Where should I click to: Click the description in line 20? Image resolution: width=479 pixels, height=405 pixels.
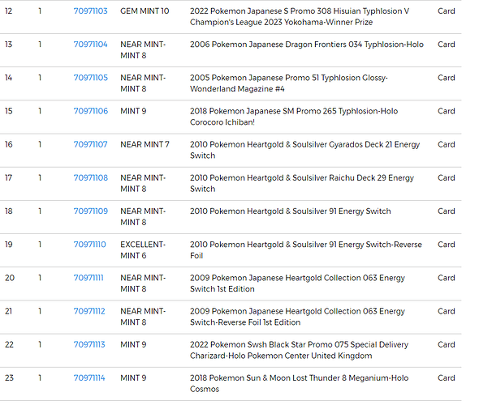[x=297, y=283]
